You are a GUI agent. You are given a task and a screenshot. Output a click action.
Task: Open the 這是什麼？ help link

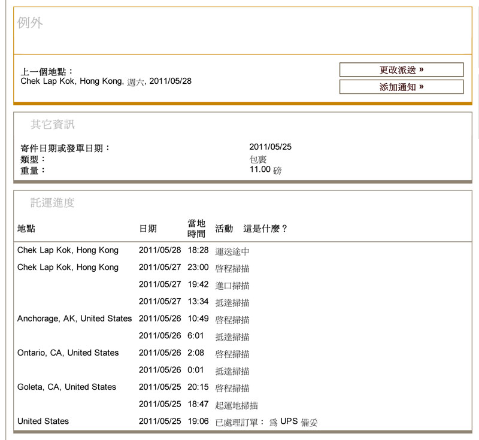265,229
